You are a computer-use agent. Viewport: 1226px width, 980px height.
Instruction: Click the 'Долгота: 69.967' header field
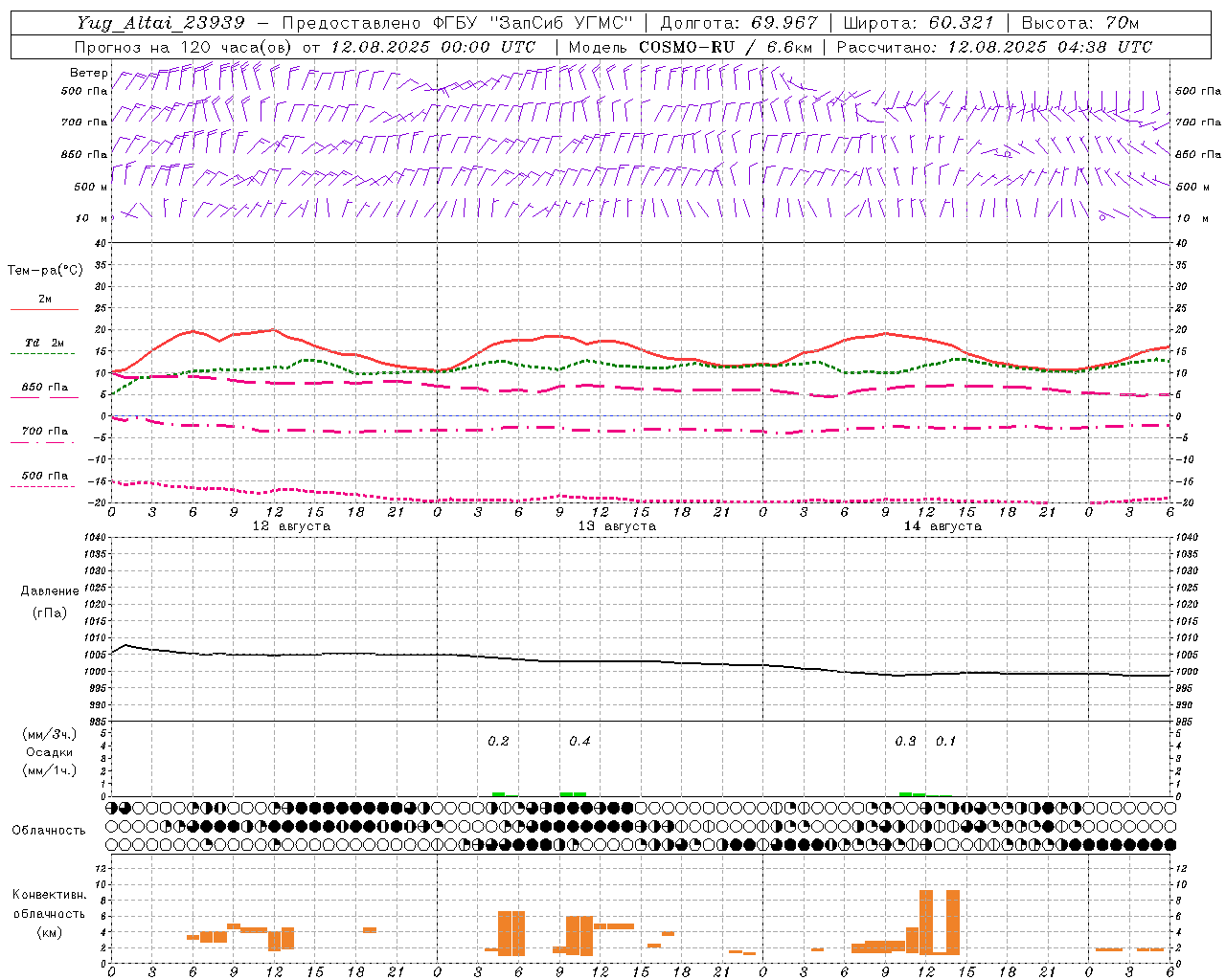pyautogui.click(x=739, y=23)
